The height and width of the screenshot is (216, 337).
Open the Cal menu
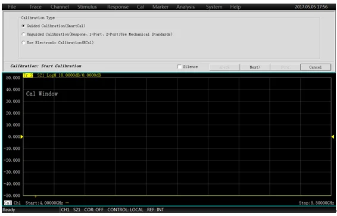coord(141,7)
